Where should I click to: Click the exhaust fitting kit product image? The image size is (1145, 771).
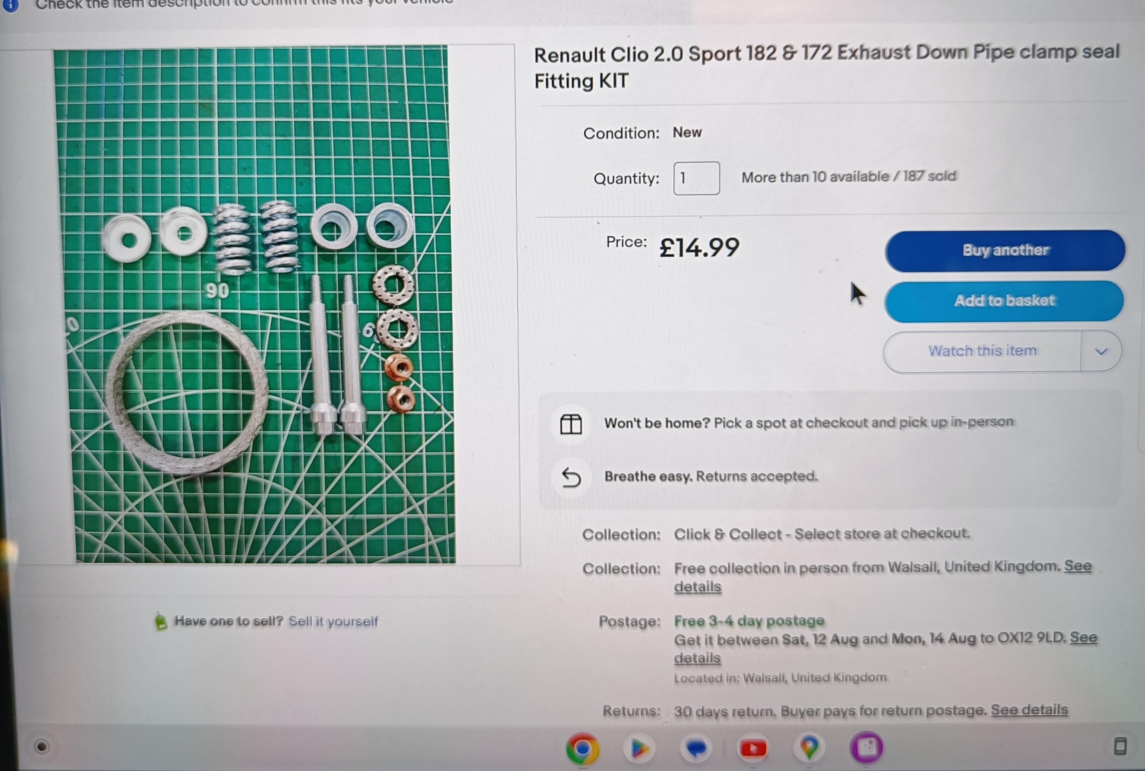[256, 305]
